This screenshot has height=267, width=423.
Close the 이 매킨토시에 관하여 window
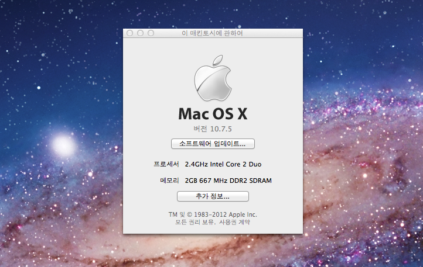130,33
